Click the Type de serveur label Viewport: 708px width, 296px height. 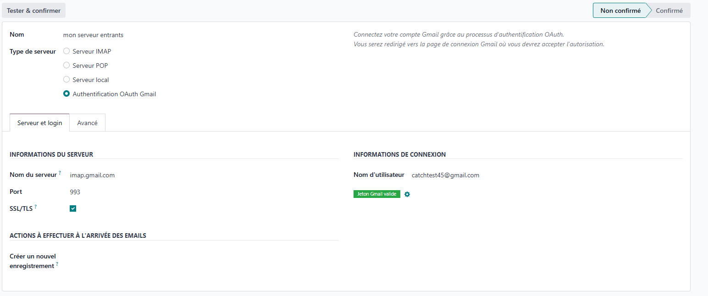point(33,51)
